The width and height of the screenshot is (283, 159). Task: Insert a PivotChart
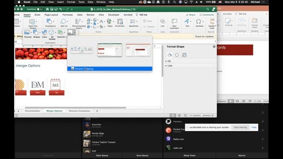click(120, 23)
